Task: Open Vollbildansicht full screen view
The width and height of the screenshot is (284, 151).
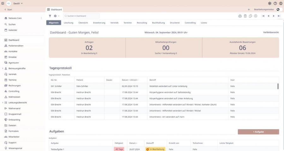Action: pyautogui.click(x=271, y=32)
